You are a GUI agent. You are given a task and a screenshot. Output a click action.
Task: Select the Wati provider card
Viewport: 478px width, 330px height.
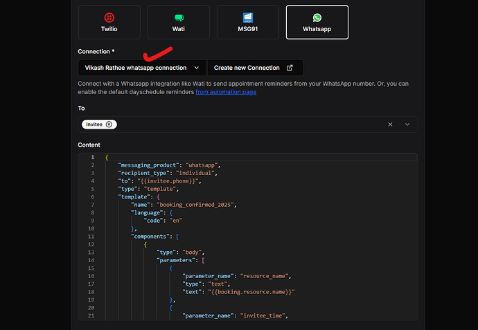[178, 22]
